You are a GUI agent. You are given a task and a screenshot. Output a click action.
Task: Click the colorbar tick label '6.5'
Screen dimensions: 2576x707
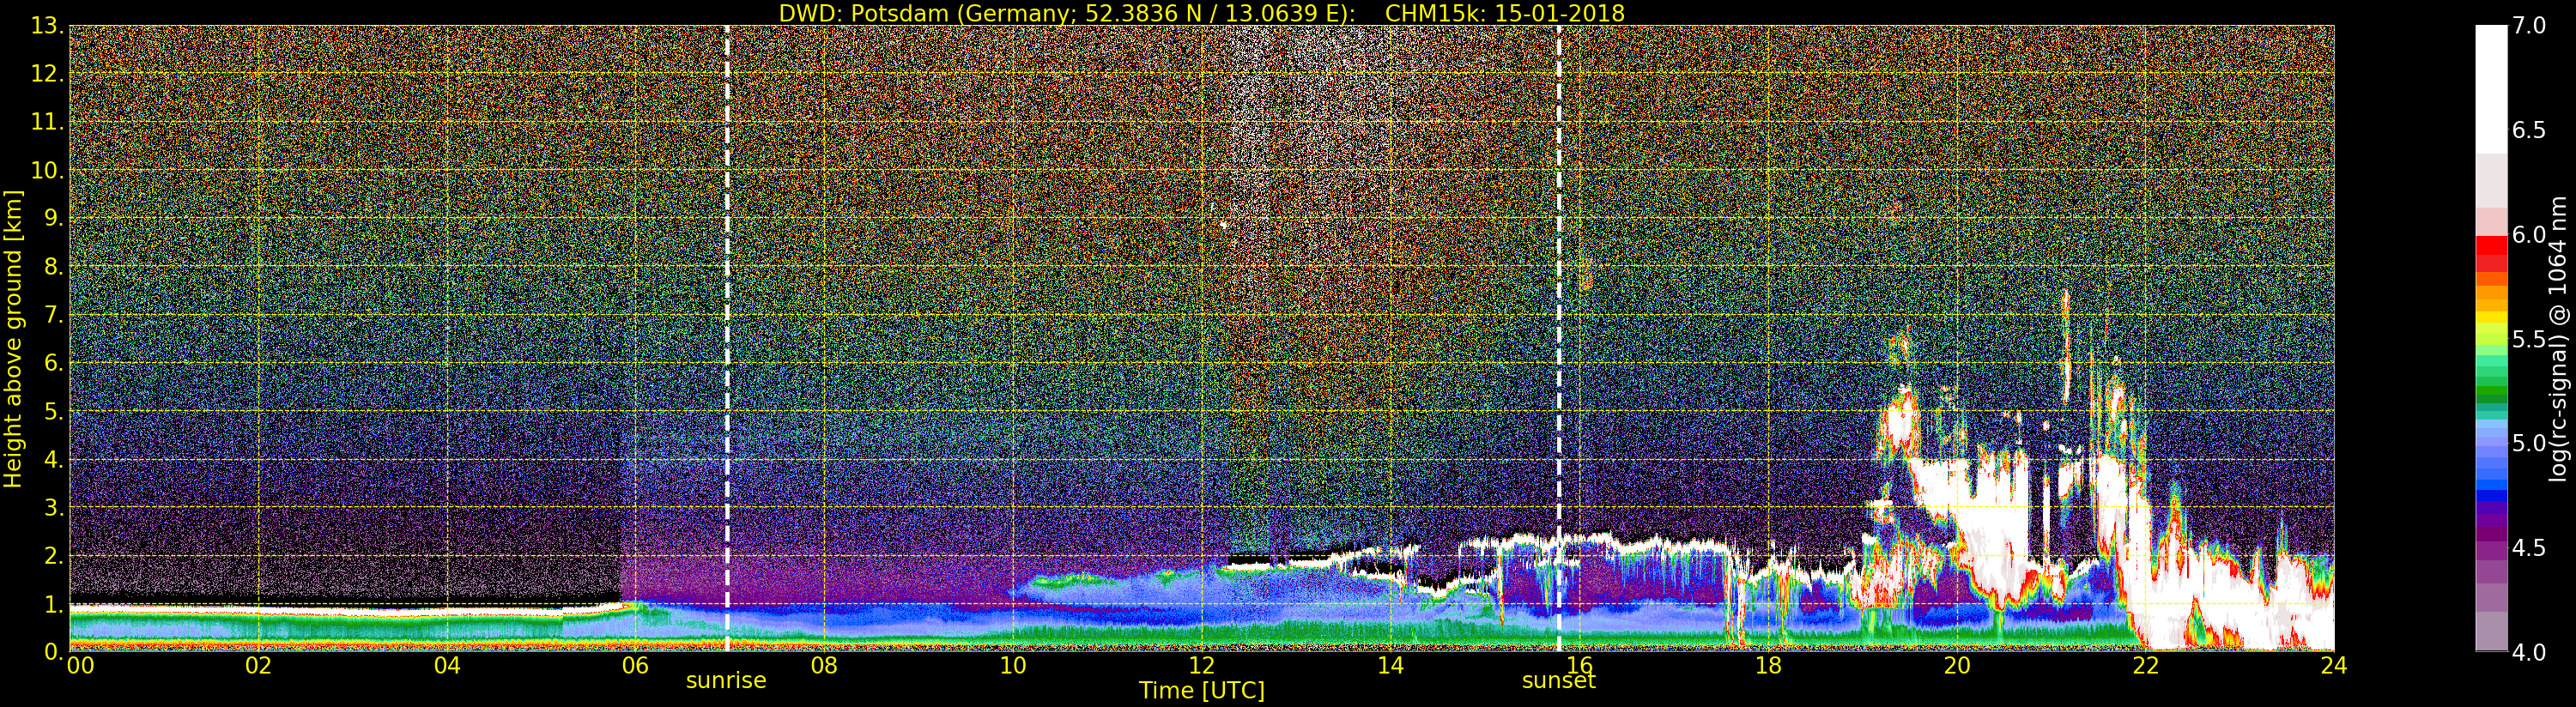2529,130
